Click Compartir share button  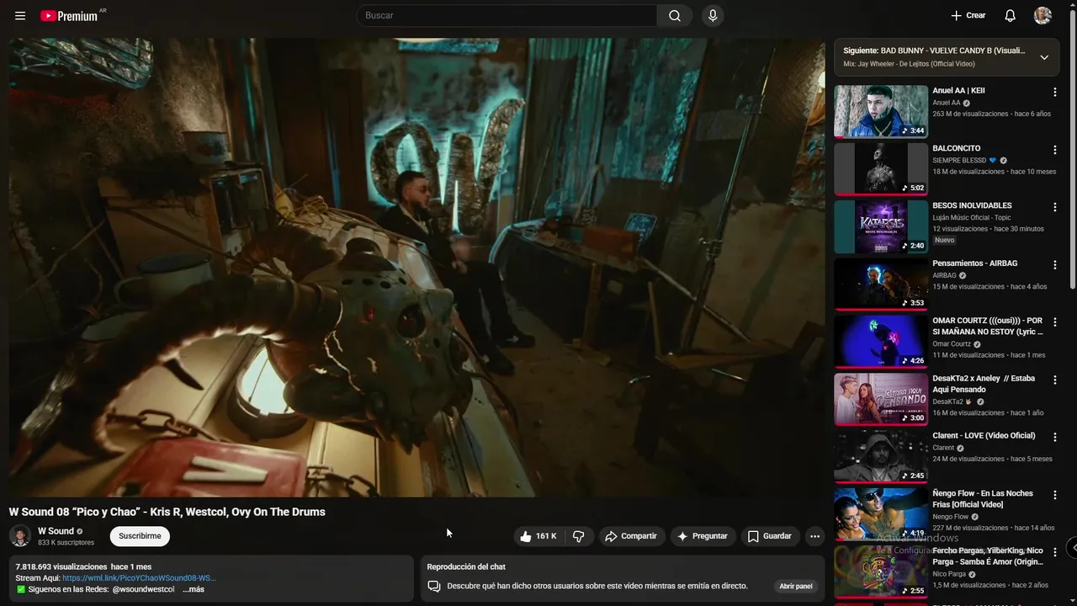click(632, 536)
